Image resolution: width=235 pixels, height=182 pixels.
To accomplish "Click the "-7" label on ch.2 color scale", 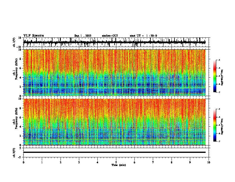I will click(x=219, y=141).
